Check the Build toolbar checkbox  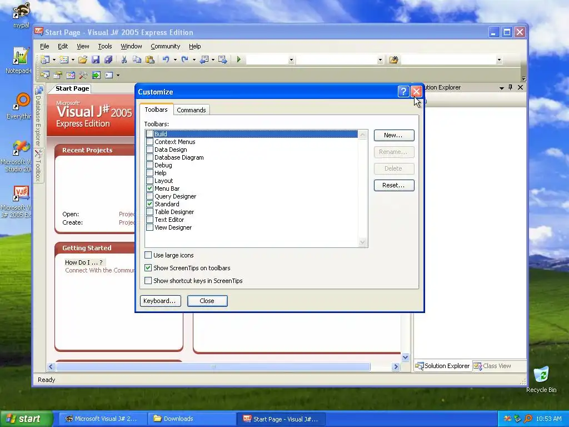[149, 134]
